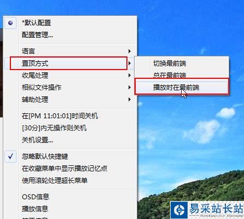Select the 默认配置 radio bullet
This screenshot has width=244, height=219.
tap(10, 23)
